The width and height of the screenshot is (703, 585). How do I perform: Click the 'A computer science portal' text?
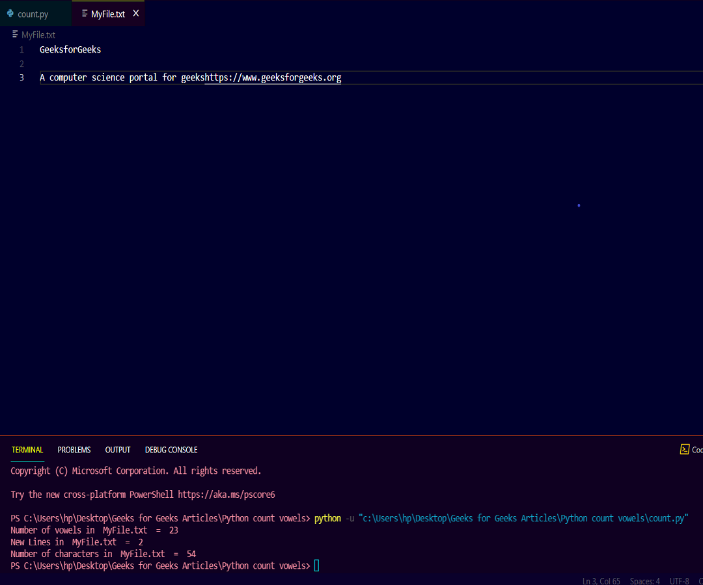(x=98, y=77)
